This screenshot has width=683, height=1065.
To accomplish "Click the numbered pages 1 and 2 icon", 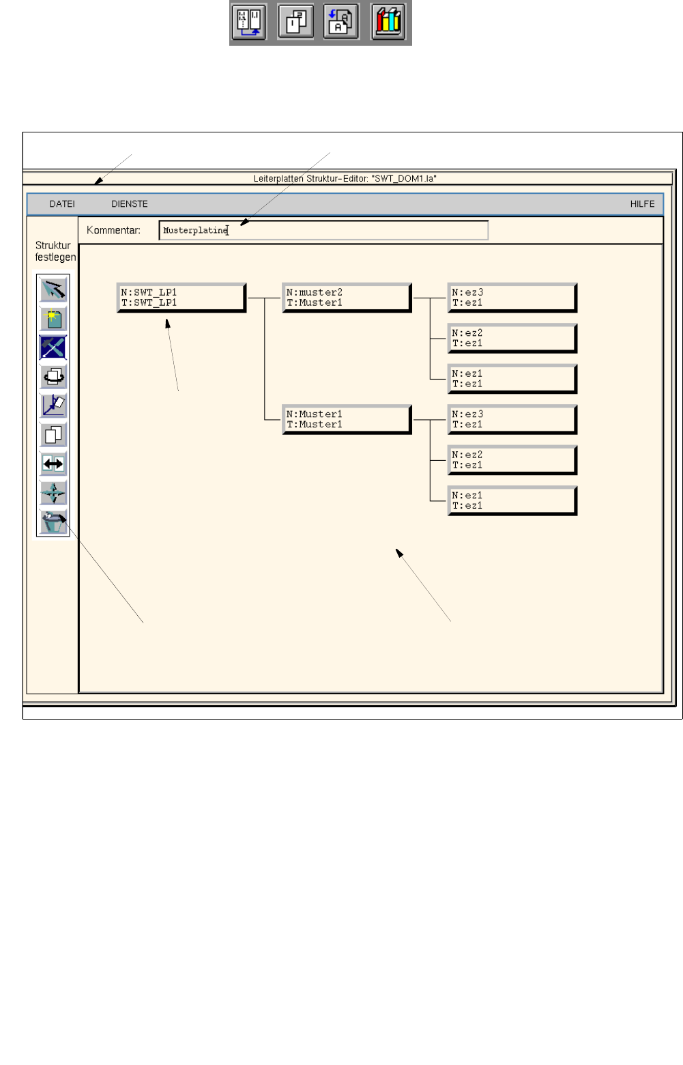I will click(x=295, y=22).
